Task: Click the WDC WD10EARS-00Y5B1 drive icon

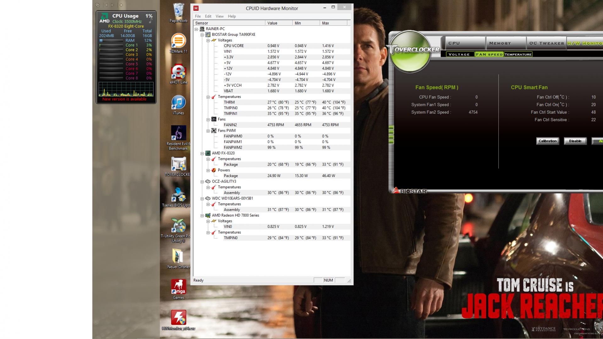Action: (208, 199)
